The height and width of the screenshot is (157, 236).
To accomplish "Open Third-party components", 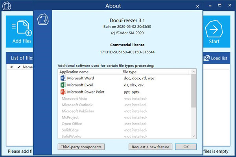I will [81, 147].
